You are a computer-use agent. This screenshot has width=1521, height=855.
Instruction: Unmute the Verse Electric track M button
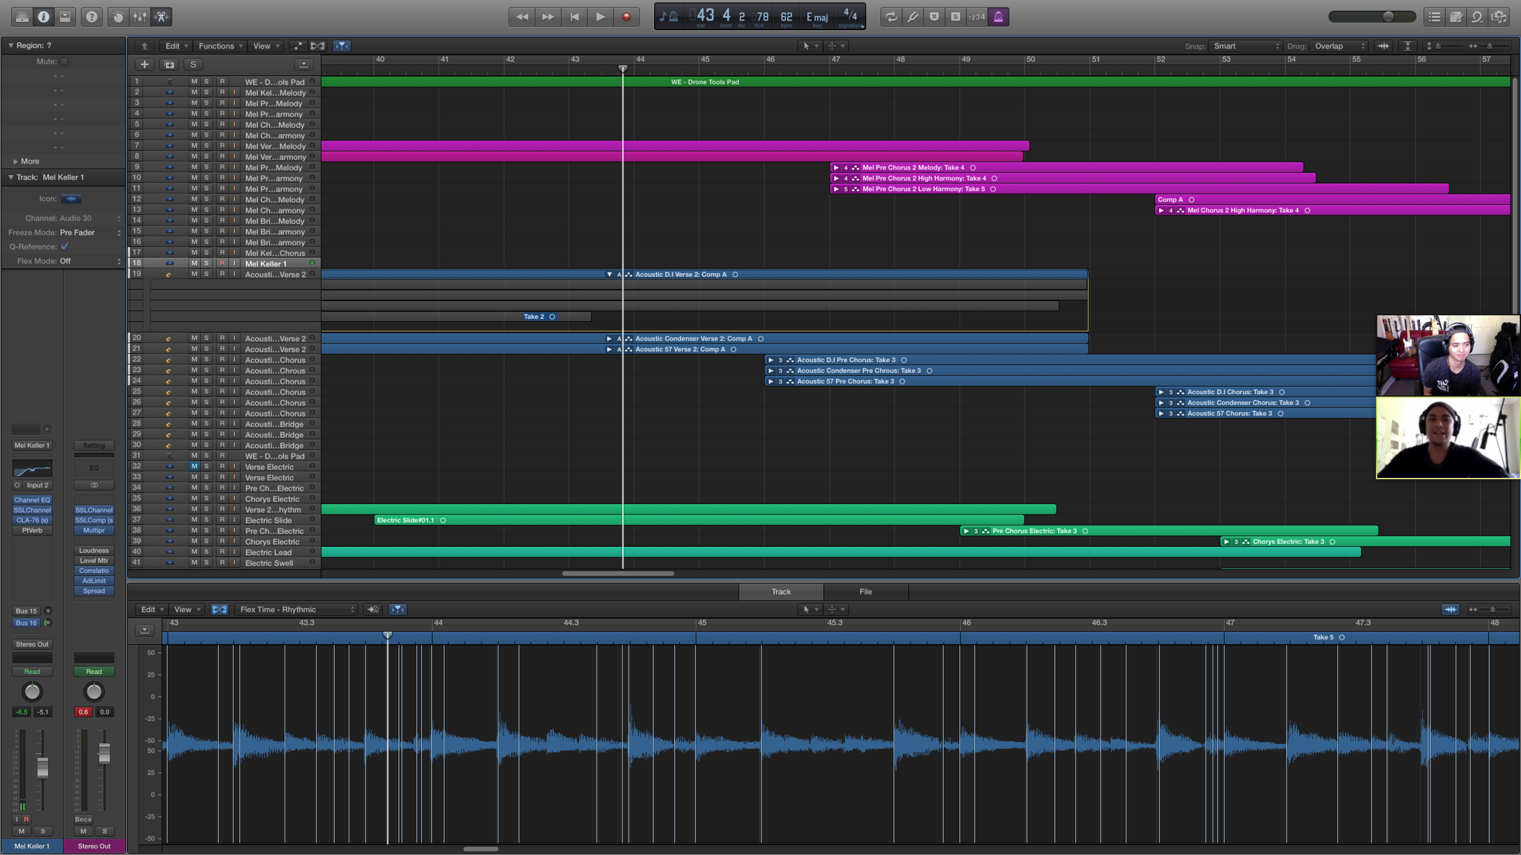(x=194, y=465)
